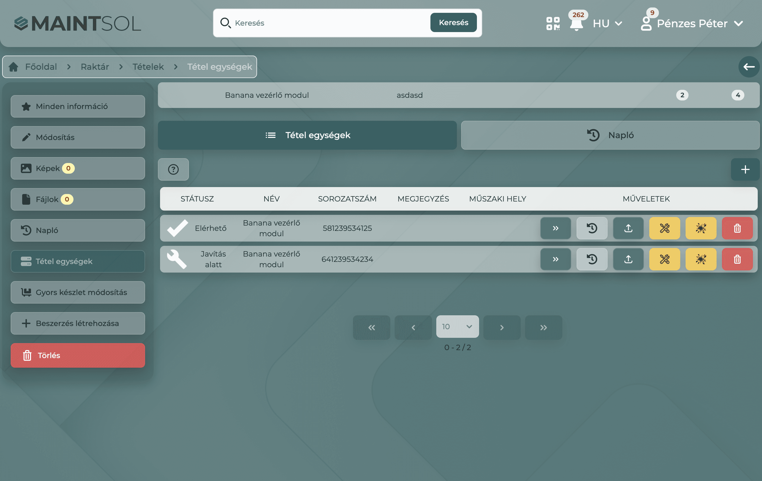Open history log for the Elérhető row

pyautogui.click(x=592, y=228)
